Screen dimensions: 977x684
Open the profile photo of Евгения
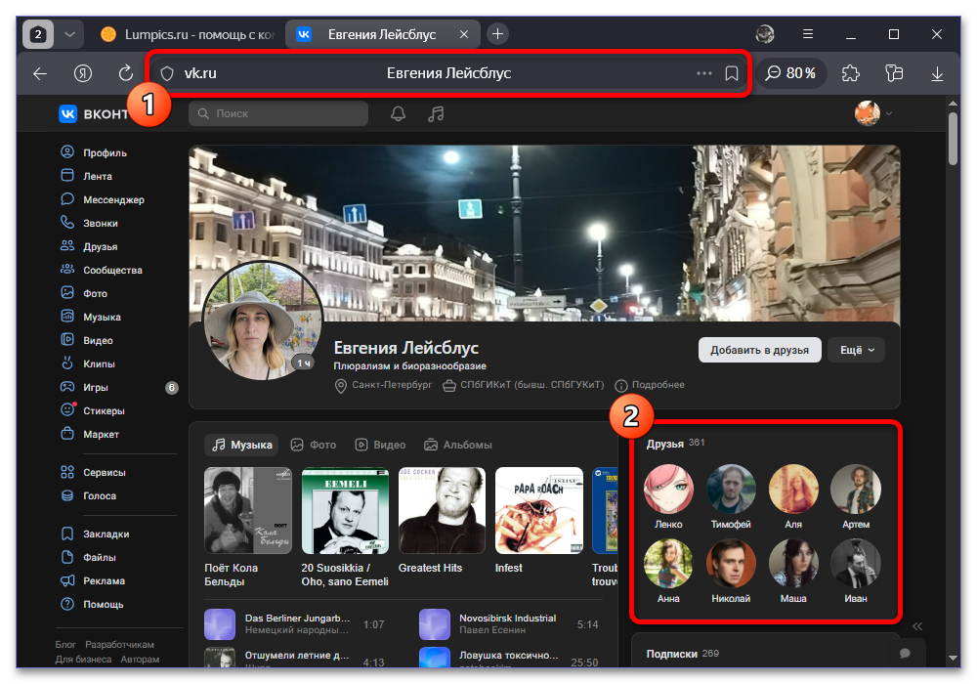click(262, 321)
